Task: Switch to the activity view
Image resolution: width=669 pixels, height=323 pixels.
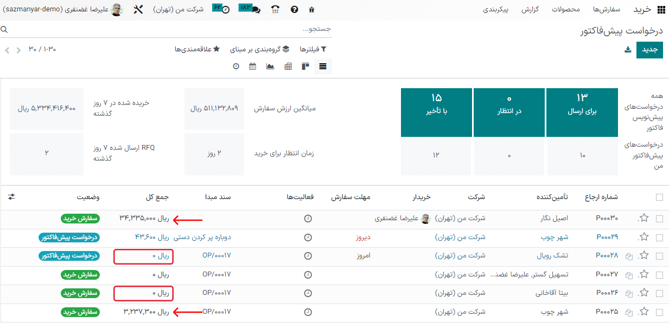Action: (x=235, y=66)
